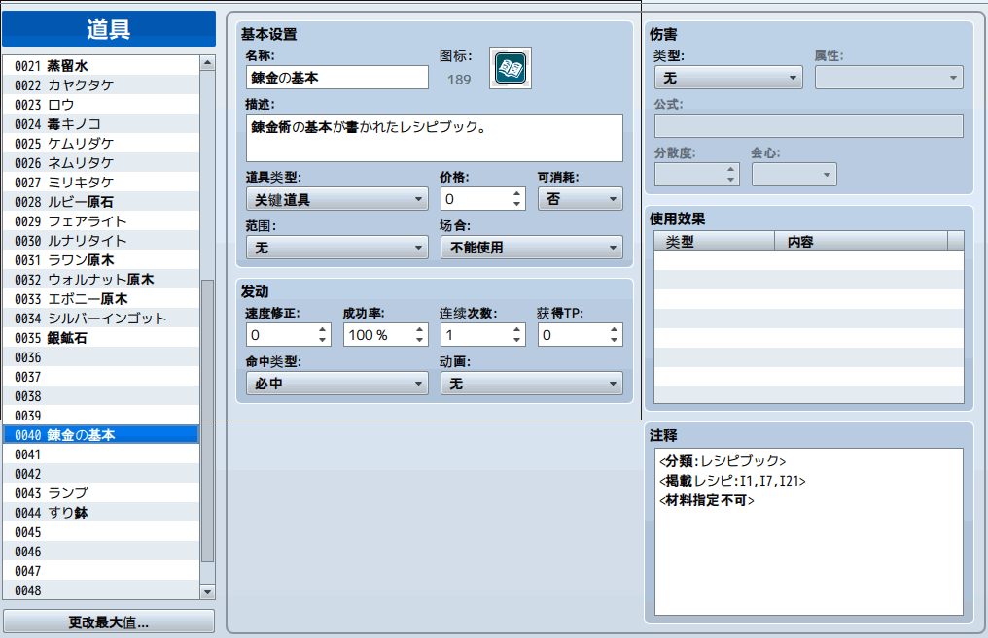Image resolution: width=988 pixels, height=638 pixels.
Task: Click the 注释 note text area
Action: click(809, 532)
